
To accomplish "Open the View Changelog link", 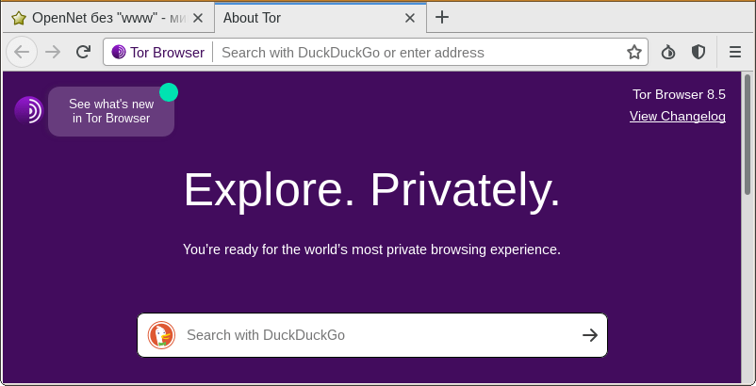I will 678,117.
